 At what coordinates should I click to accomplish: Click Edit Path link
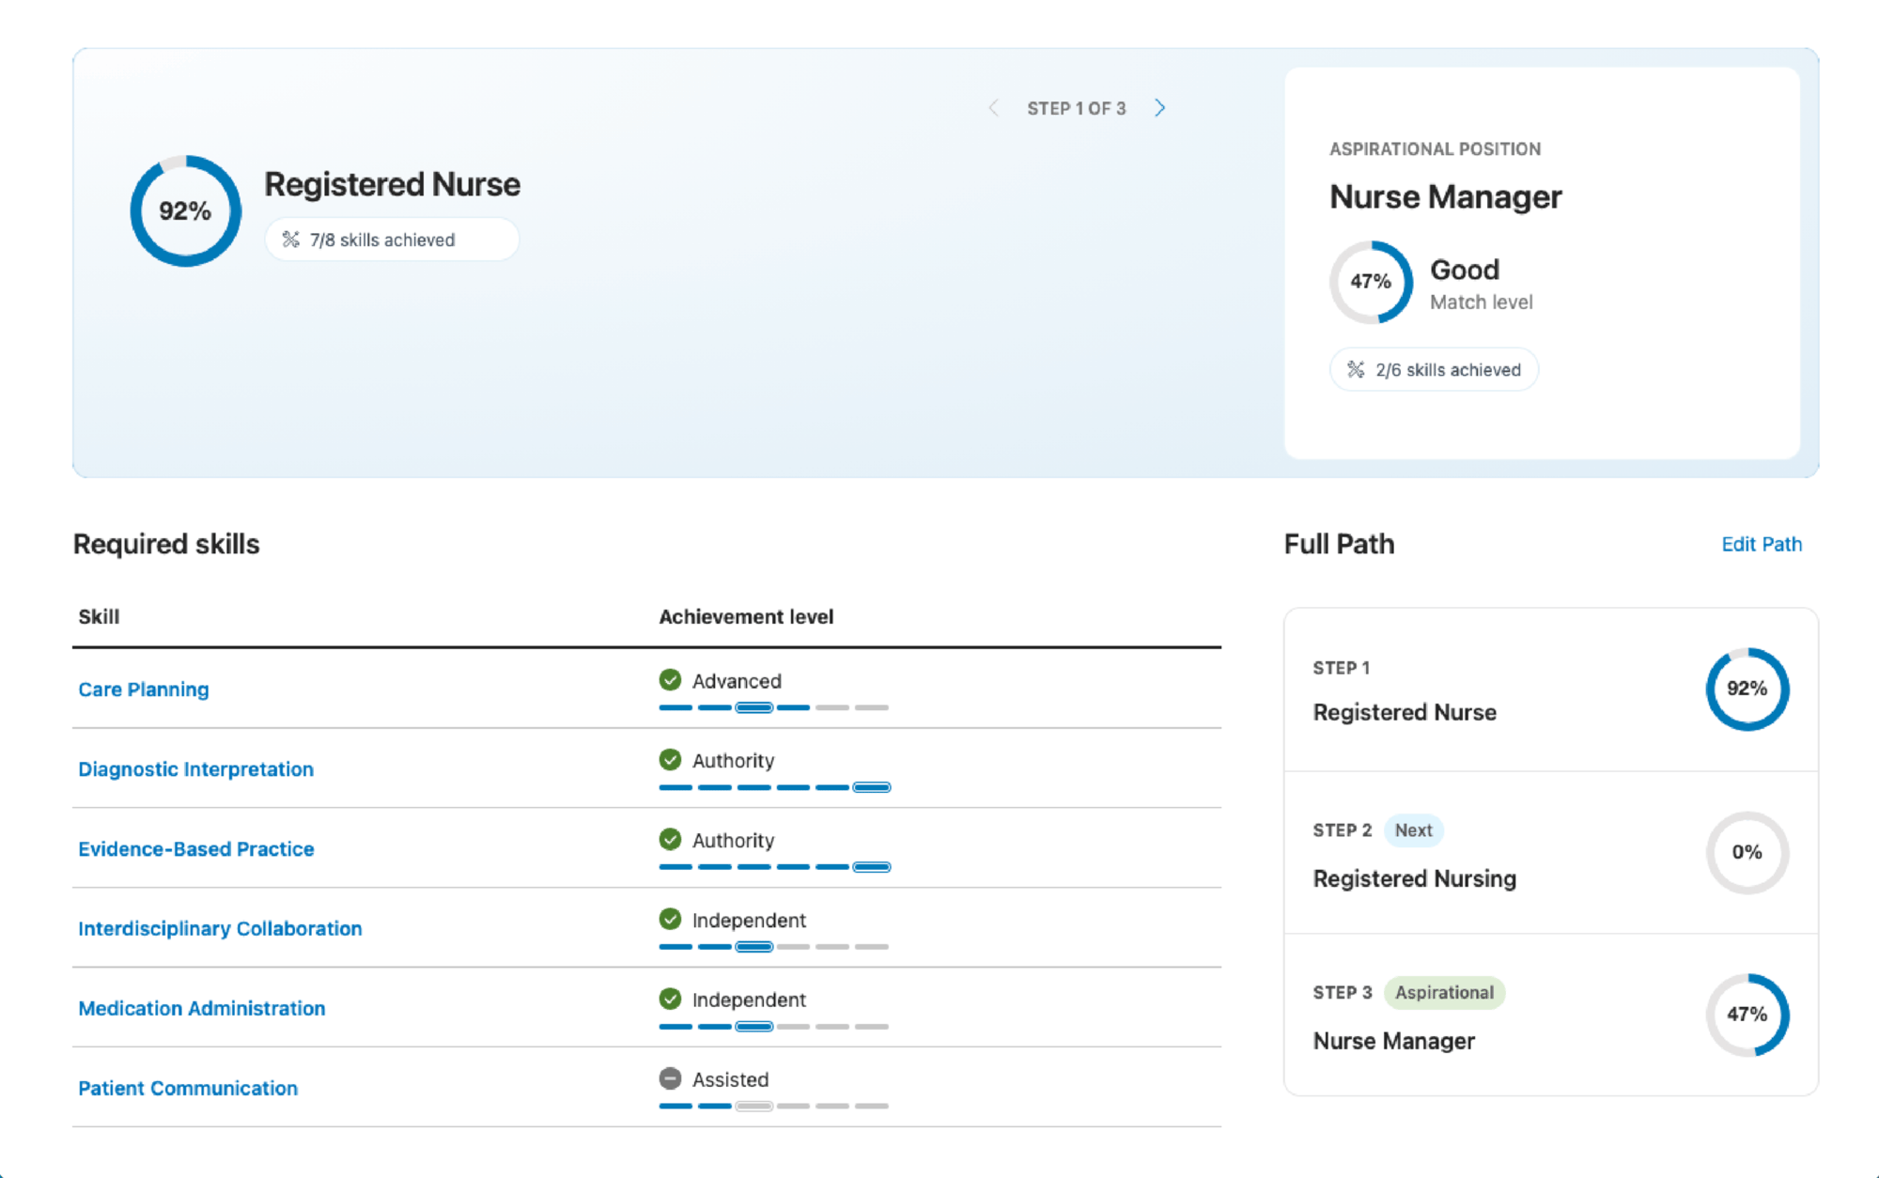(x=1762, y=544)
